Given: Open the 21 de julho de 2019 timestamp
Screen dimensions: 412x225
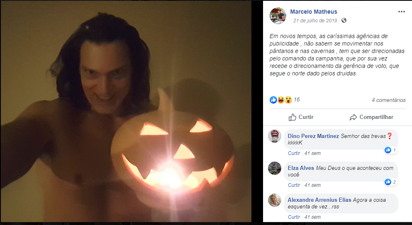Looking at the screenshot, I should click(x=315, y=20).
